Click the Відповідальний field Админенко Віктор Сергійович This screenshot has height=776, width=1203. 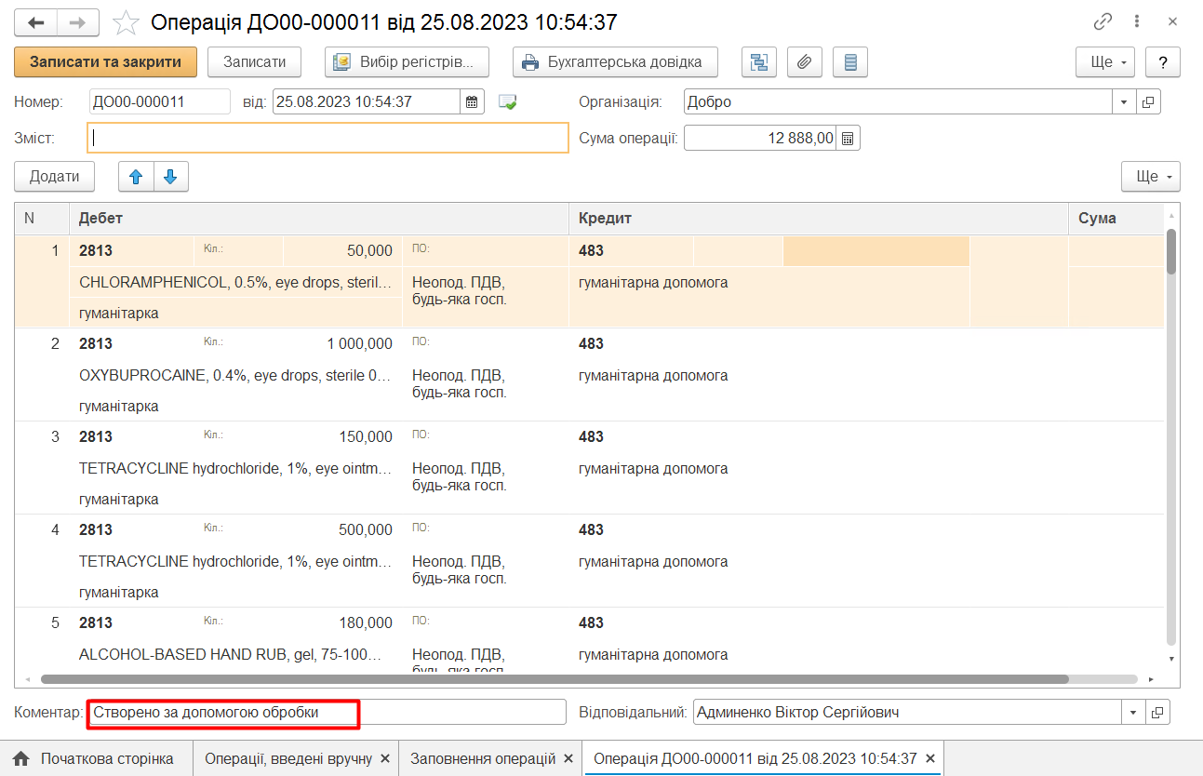point(908,713)
